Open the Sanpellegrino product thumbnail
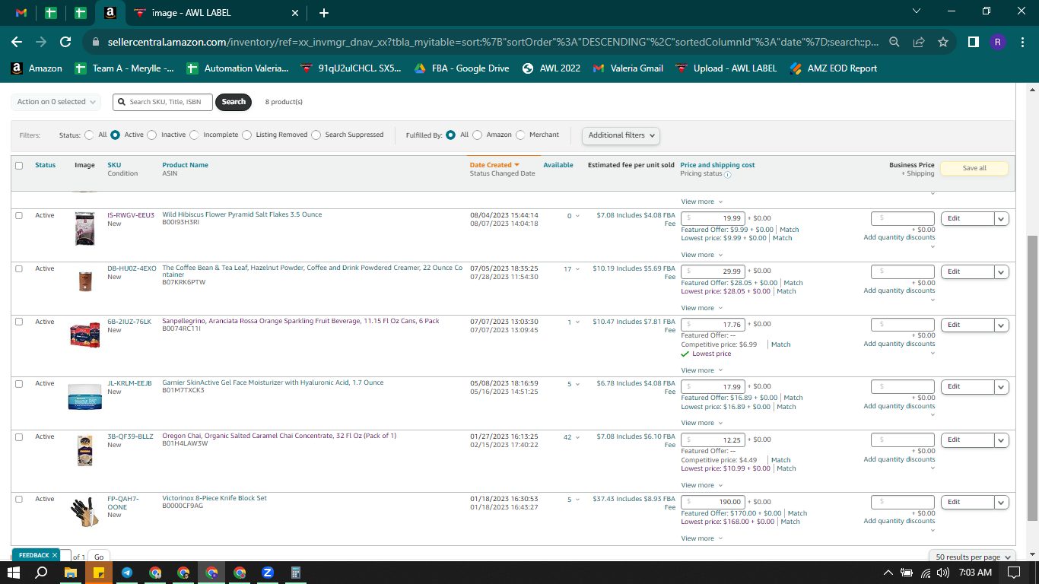 [x=84, y=335]
